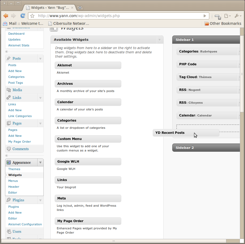The width and height of the screenshot is (245, 244).
Task: Click the Media menu heading
Action: pos(17,90)
